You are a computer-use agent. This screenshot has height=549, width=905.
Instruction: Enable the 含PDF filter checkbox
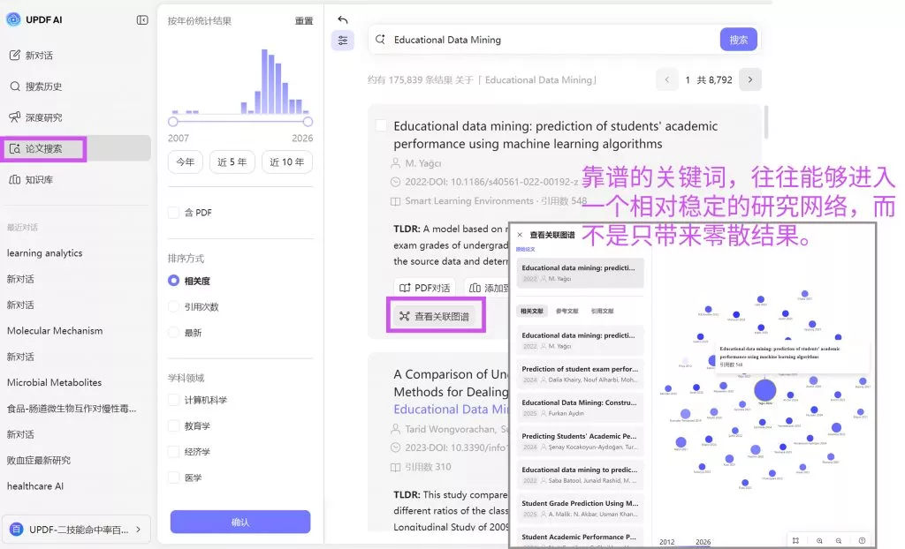[175, 212]
